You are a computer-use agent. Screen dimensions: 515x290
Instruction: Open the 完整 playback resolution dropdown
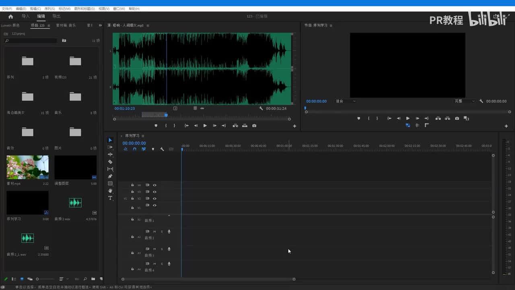click(x=465, y=101)
